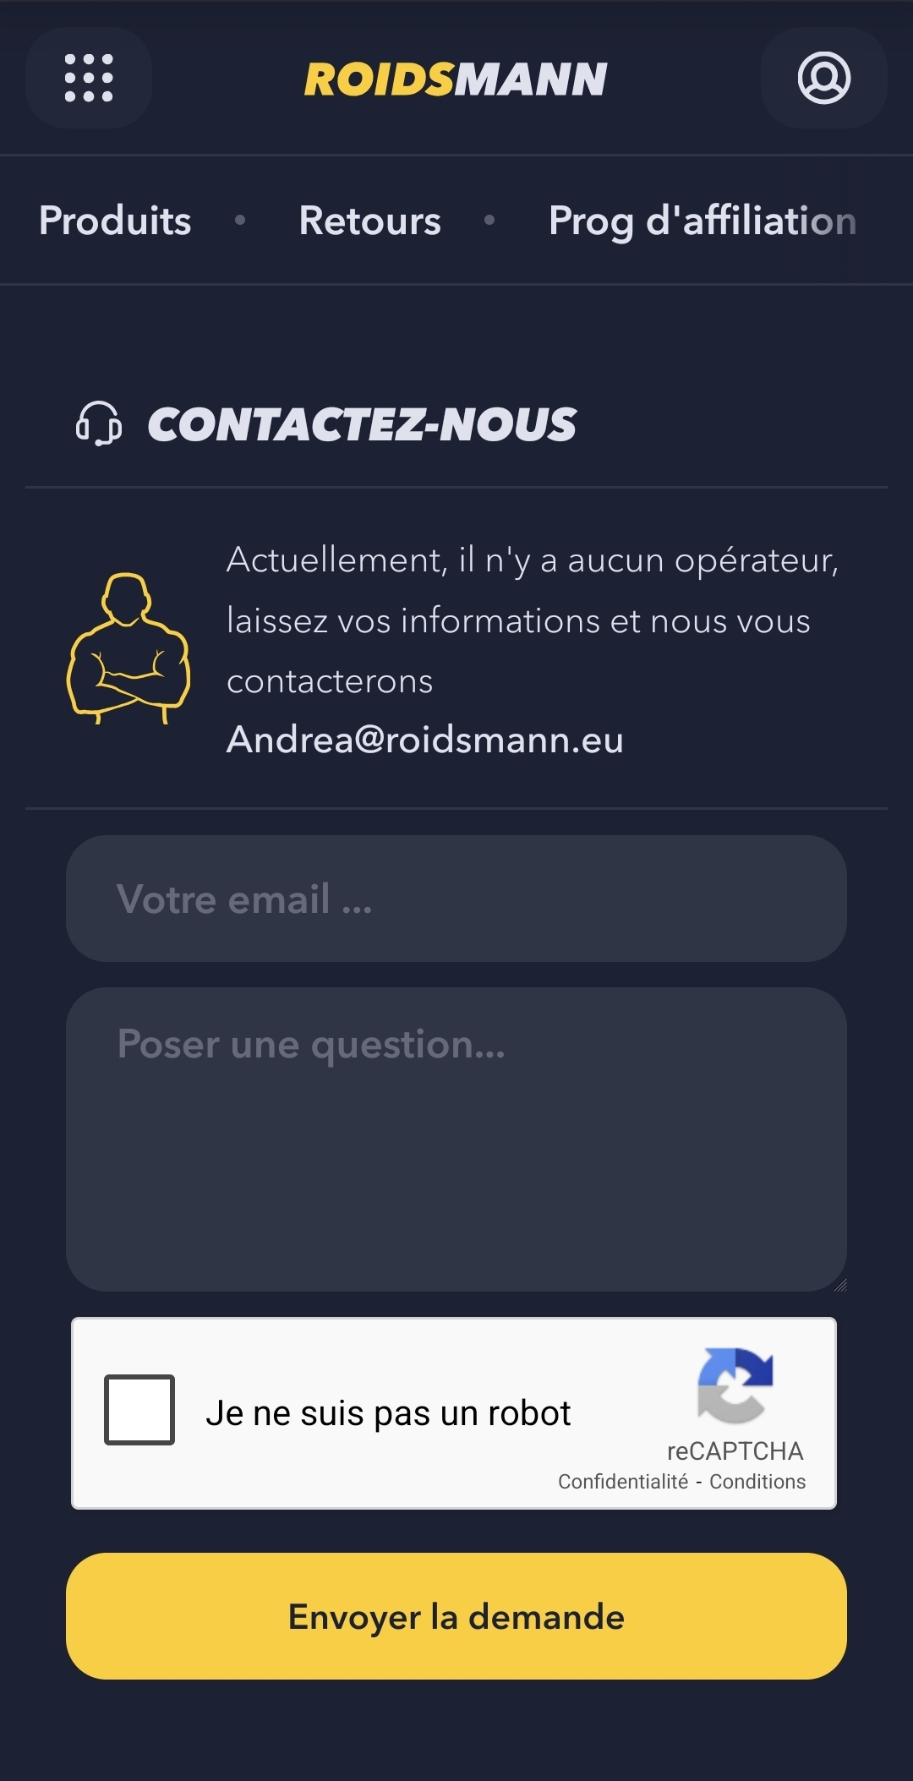The height and width of the screenshot is (1781, 913).
Task: Click the question box resize handle
Action: pyautogui.click(x=840, y=1285)
